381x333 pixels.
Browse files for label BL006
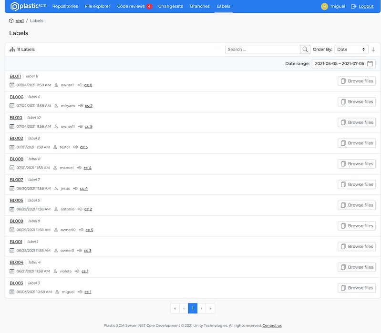(x=357, y=101)
